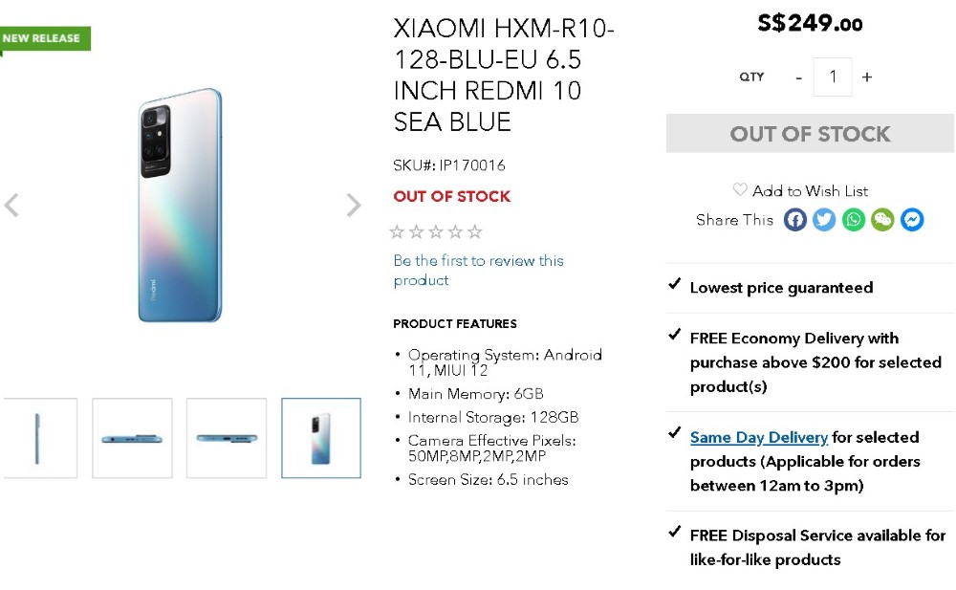Click the quantity input field
Viewport: 956px width, 590px height.
(x=833, y=76)
